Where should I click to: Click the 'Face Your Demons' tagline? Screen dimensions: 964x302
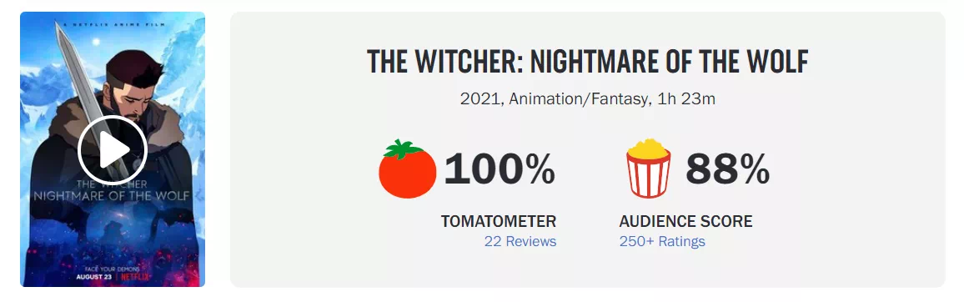tap(112, 269)
